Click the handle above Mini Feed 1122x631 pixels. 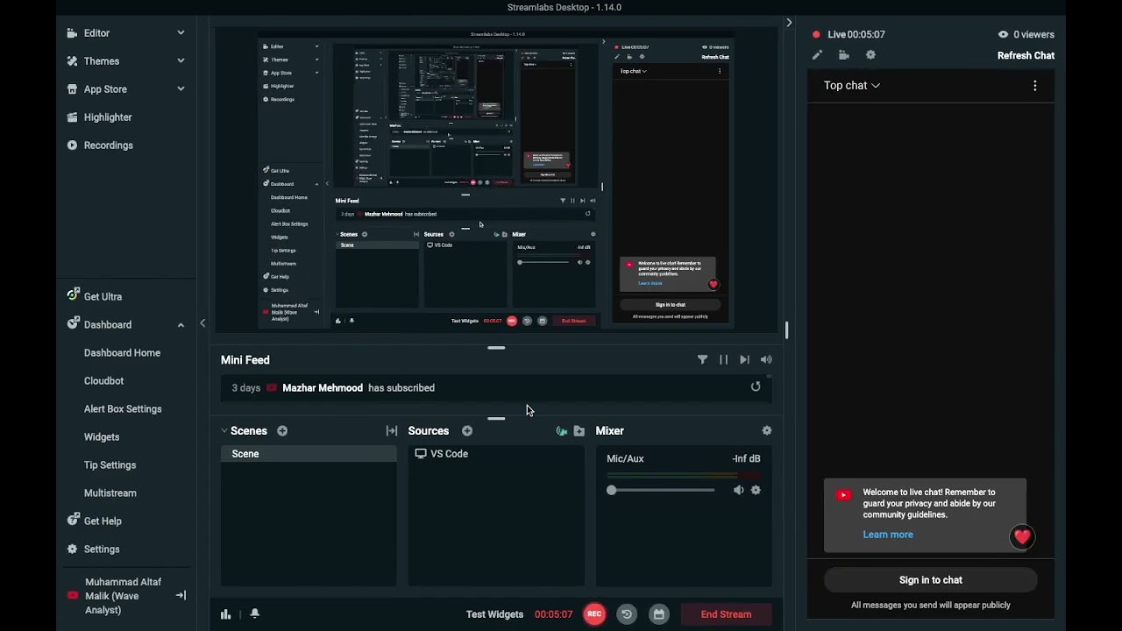[x=496, y=348]
